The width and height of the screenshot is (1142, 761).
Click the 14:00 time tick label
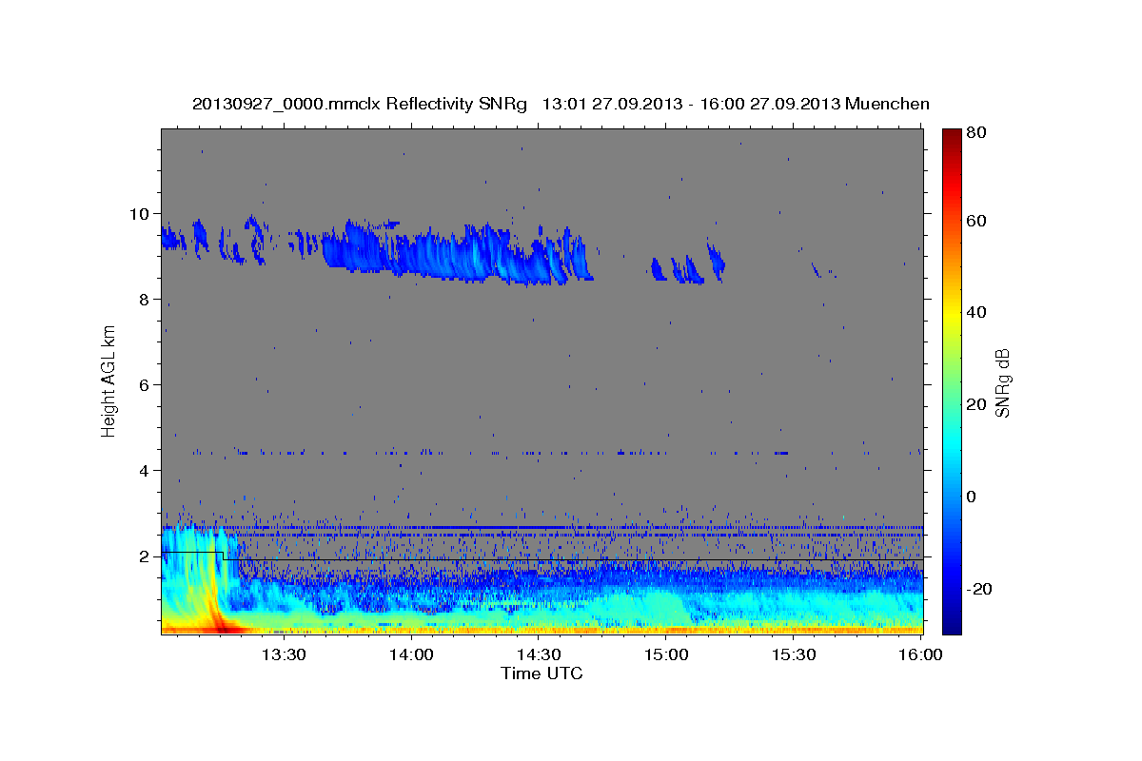point(411,654)
